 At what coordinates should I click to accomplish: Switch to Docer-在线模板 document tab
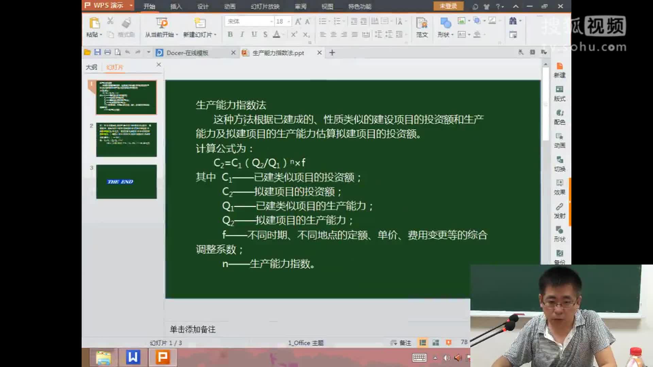pyautogui.click(x=187, y=53)
